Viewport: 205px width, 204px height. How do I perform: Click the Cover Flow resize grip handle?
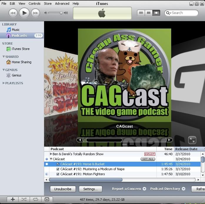124,145
